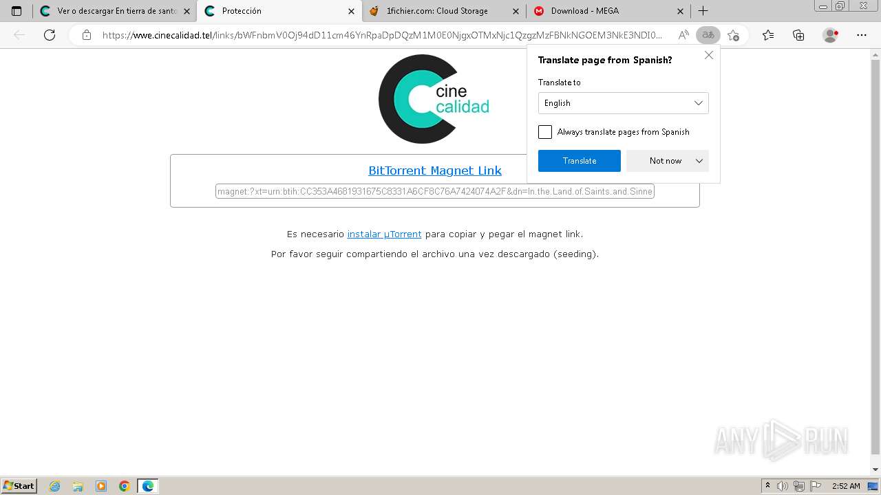Screen dimensions: 881x495
Task: Click the address bar URL
Action: (x=382, y=35)
